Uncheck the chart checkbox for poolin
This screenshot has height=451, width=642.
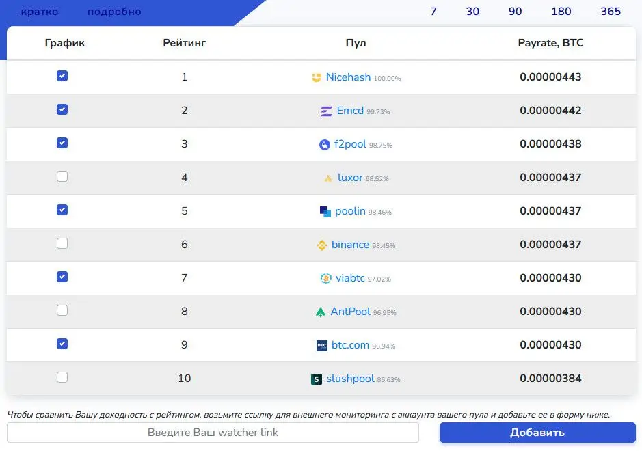click(x=62, y=210)
